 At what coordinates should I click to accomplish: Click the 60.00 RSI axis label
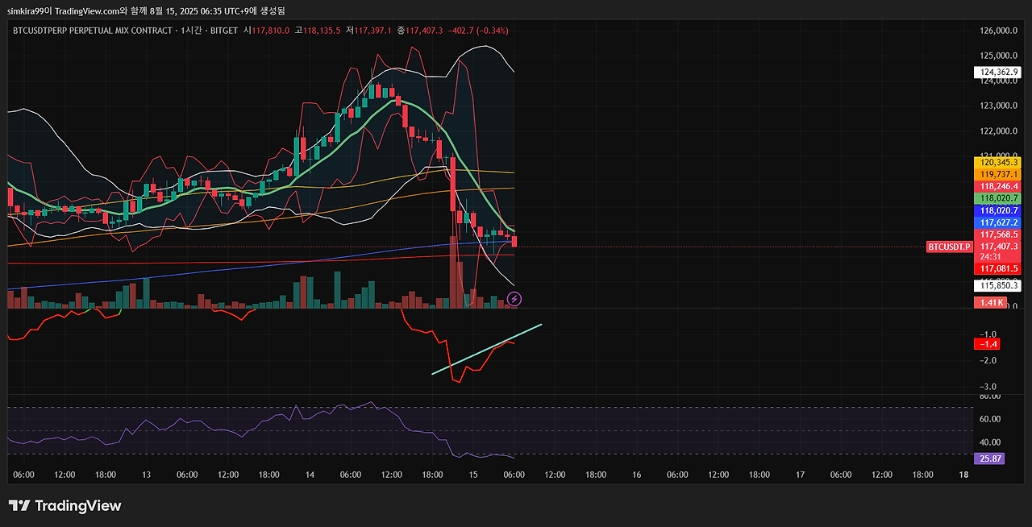tap(990, 419)
